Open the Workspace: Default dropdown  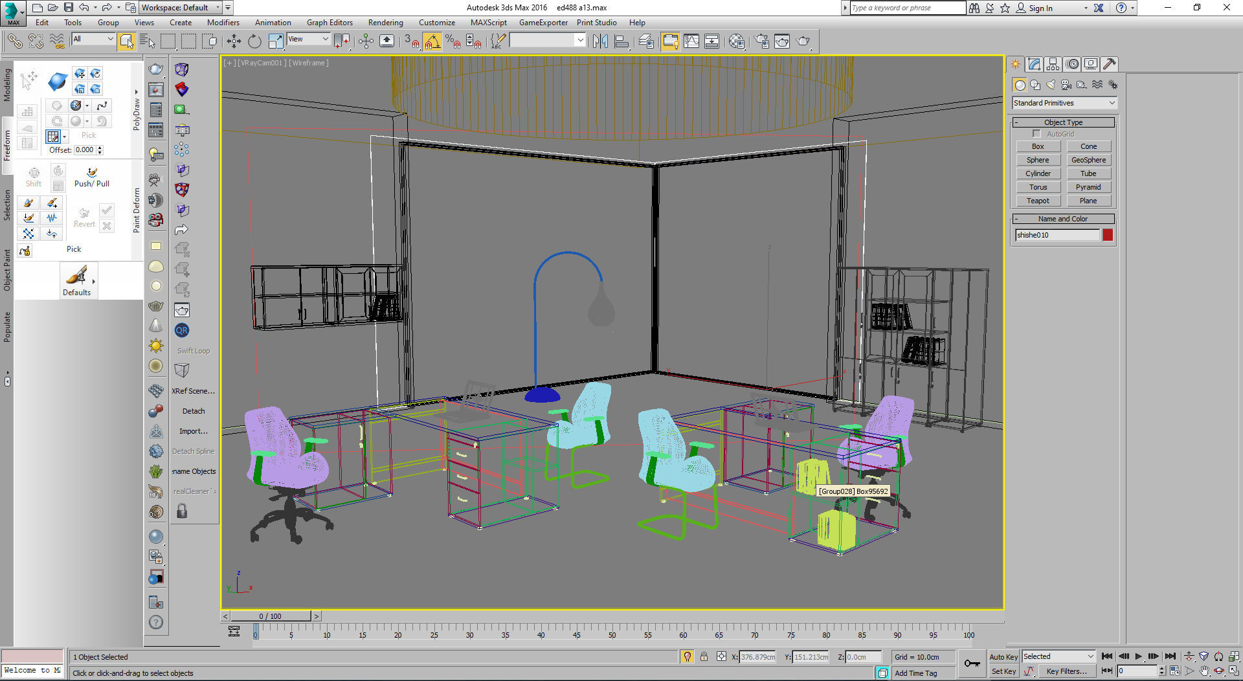coord(181,8)
